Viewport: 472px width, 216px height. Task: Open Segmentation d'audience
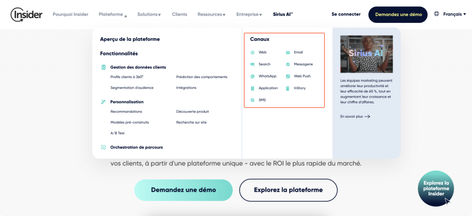pos(132,88)
